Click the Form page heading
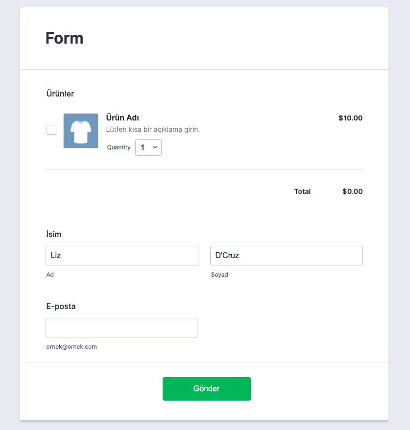 click(x=64, y=38)
